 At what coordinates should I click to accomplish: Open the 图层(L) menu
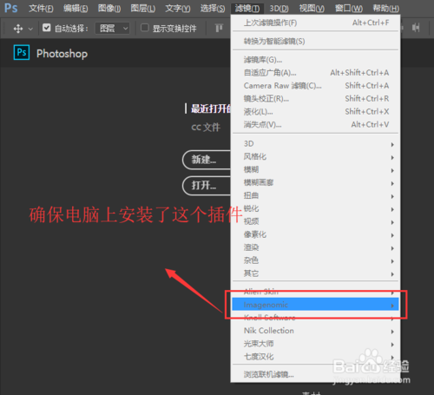(x=143, y=9)
